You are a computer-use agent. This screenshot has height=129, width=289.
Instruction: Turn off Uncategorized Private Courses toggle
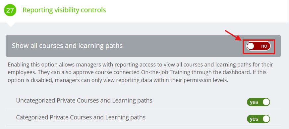click(x=259, y=102)
